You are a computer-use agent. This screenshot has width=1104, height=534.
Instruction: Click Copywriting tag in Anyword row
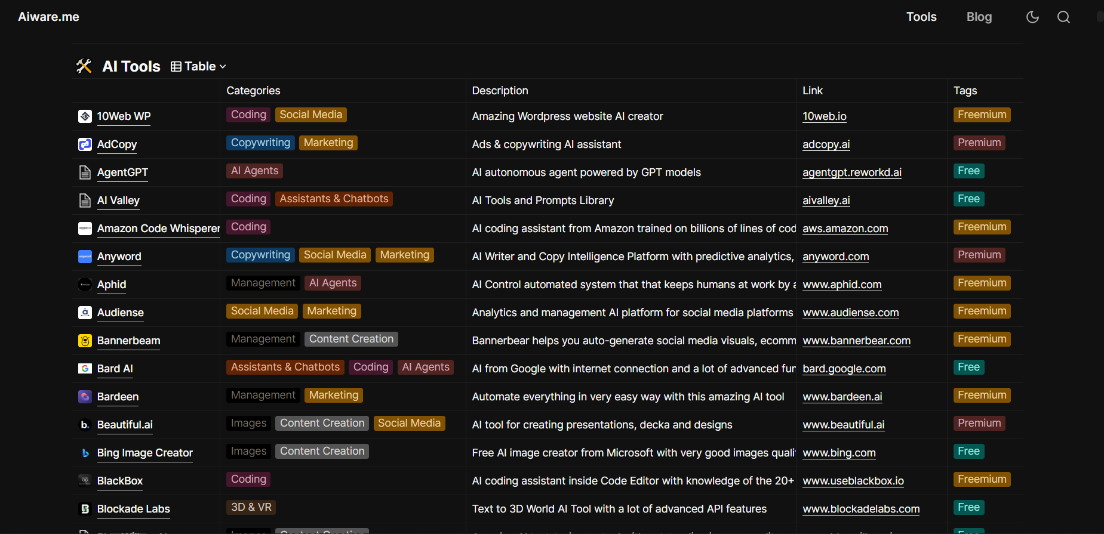(x=260, y=255)
